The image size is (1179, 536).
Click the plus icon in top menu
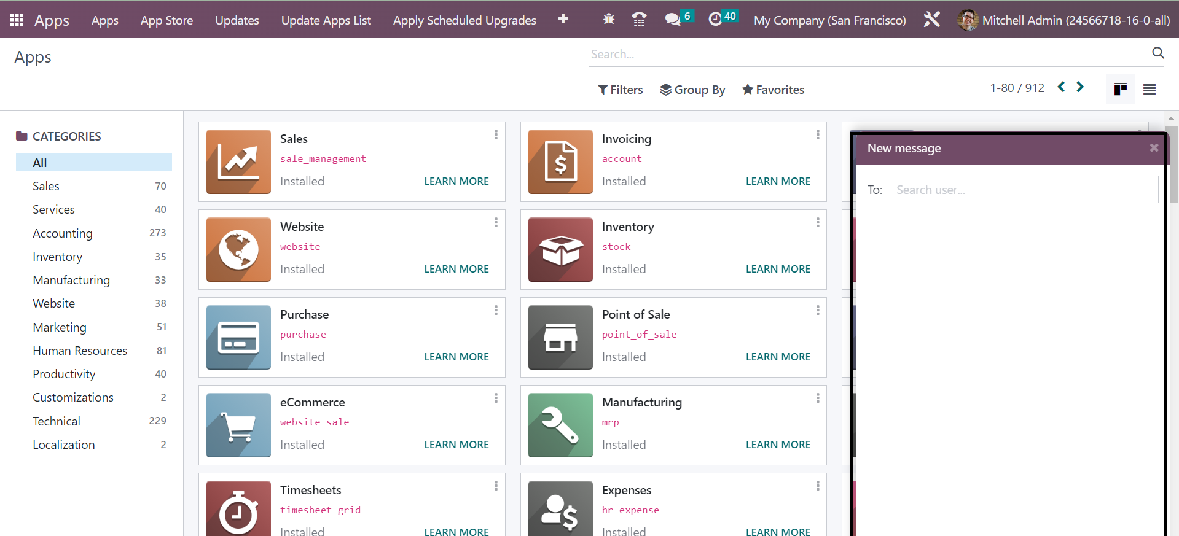563,20
